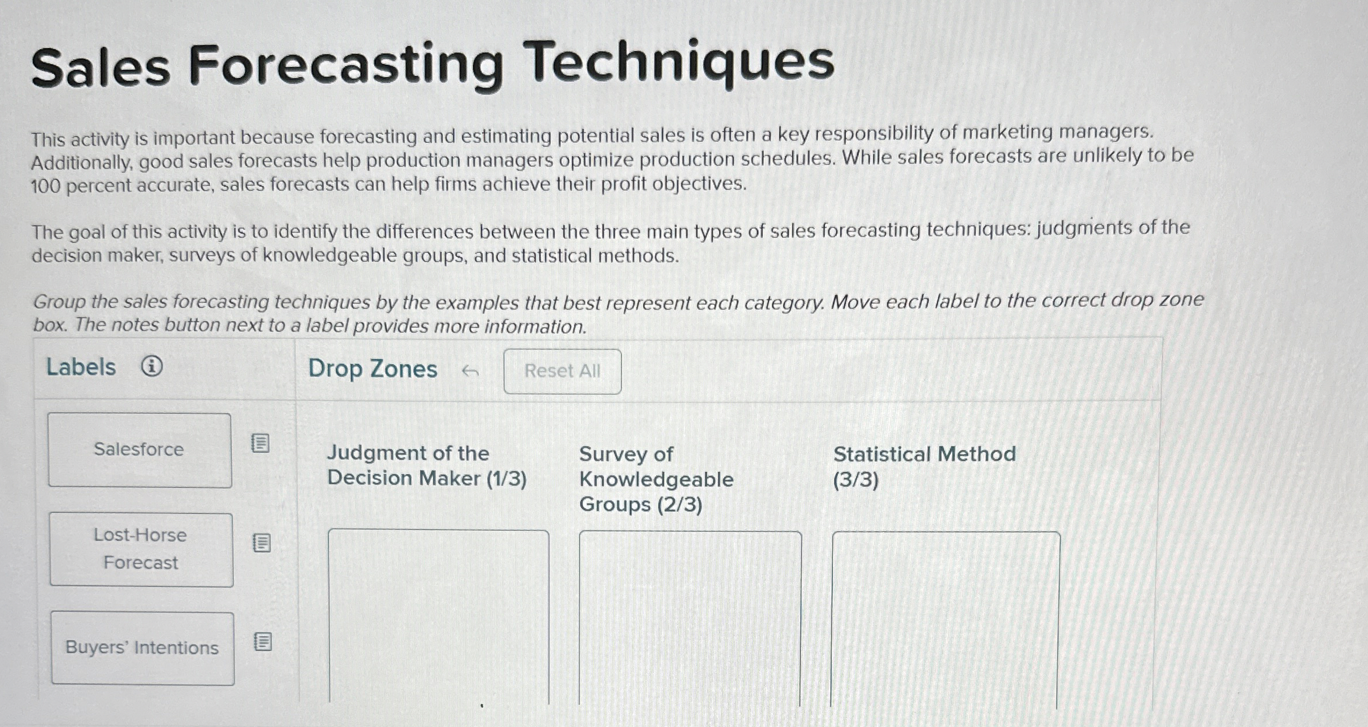Select the Lost-Horse Forecast label tile

tap(141, 549)
